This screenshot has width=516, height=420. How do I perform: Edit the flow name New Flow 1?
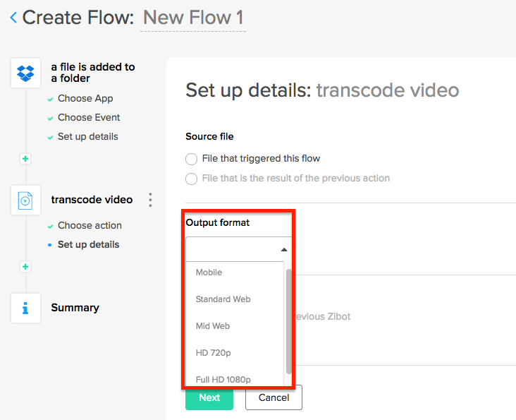click(192, 18)
